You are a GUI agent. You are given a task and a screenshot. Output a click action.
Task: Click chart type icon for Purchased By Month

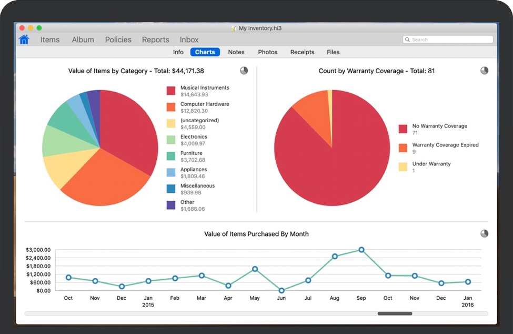coord(484,233)
